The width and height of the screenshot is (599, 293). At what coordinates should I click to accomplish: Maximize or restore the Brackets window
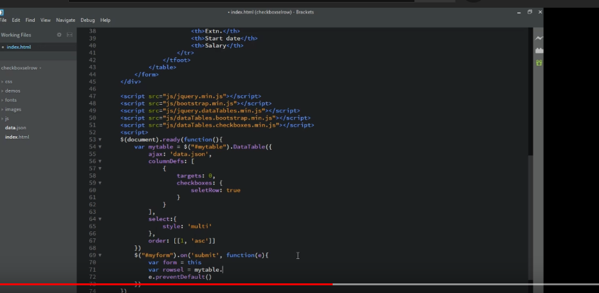(530, 12)
